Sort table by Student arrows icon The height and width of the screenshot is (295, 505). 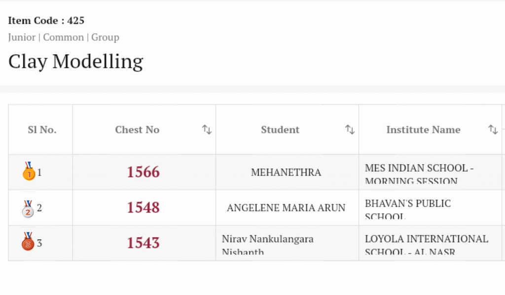350,130
